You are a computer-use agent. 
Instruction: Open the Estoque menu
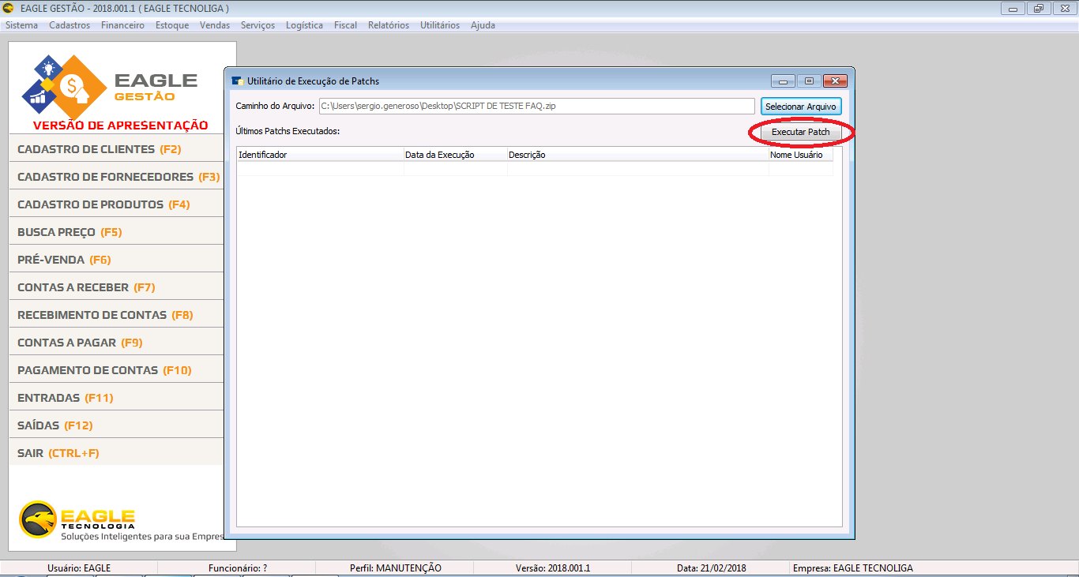click(172, 25)
